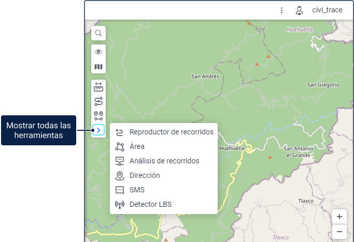Screen dimensions: 354x242
Task: Choose Área from the tools menu
Action: 164,146
